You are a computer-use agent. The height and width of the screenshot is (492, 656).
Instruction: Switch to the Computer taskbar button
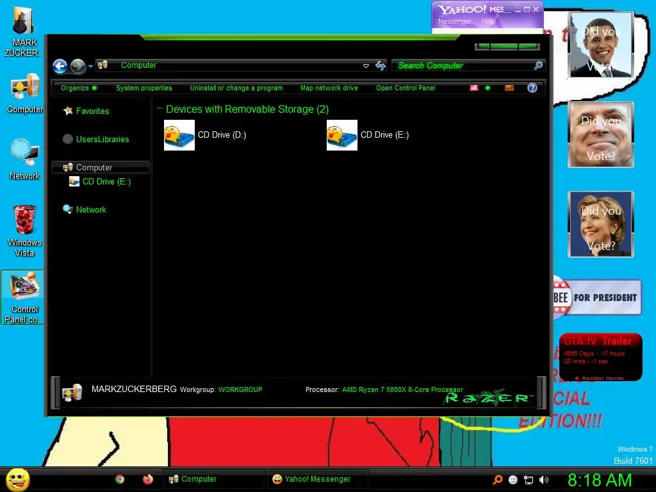pyautogui.click(x=214, y=479)
